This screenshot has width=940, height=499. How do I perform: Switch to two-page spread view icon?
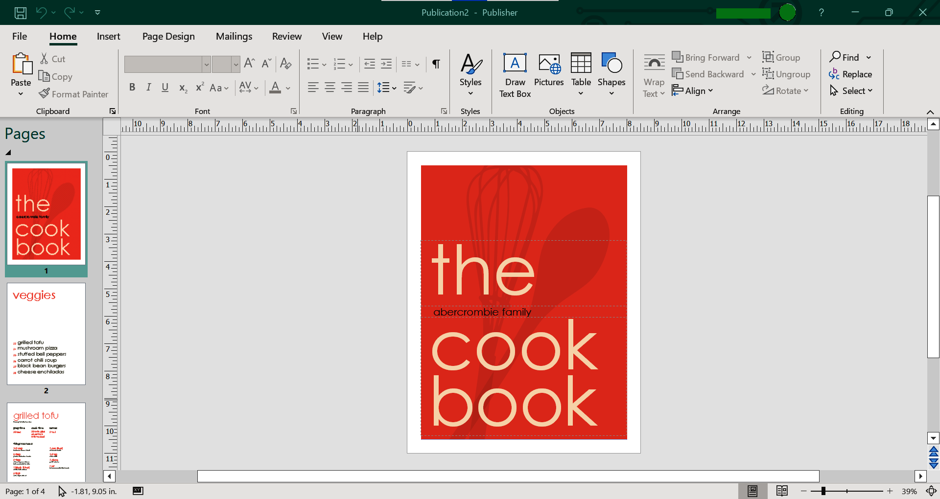[x=782, y=491]
